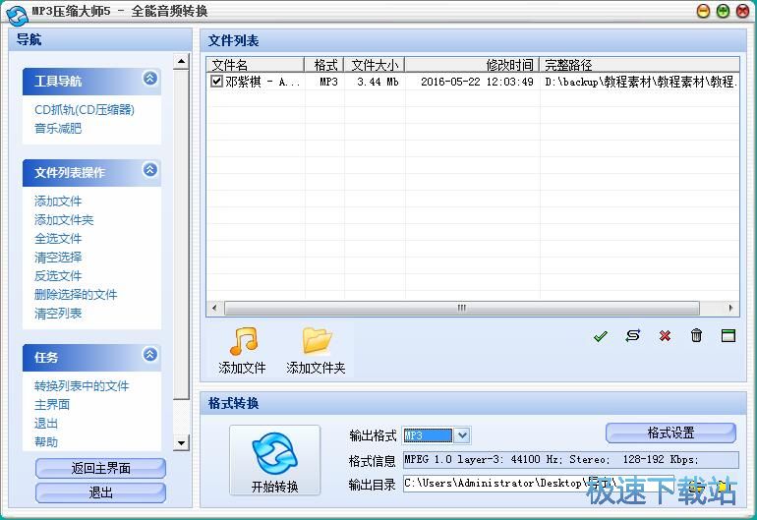Click the 格式信息 MPEG info field
This screenshot has height=520, width=757.
coord(571,460)
